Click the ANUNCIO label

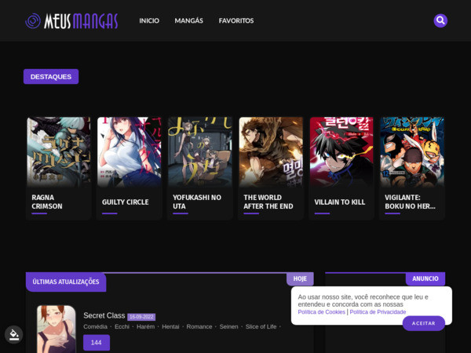pyautogui.click(x=425, y=278)
